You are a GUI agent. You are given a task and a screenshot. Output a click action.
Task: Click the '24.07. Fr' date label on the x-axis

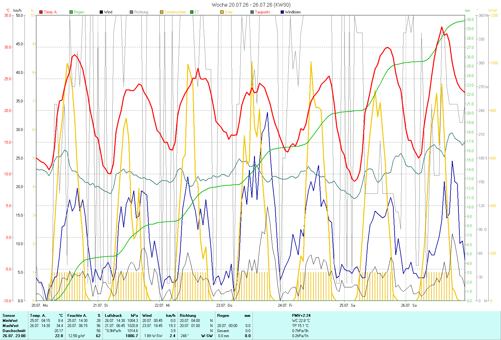285,305
